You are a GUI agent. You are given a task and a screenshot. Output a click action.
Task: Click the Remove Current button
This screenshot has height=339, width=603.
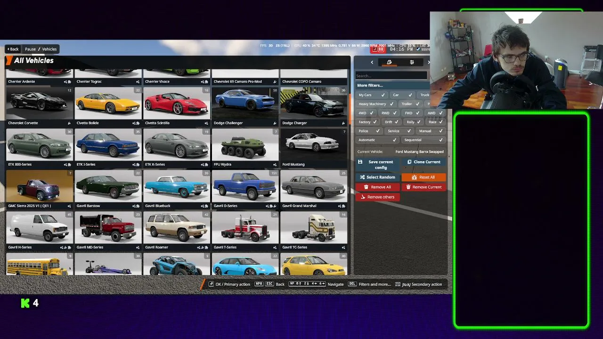(424, 187)
